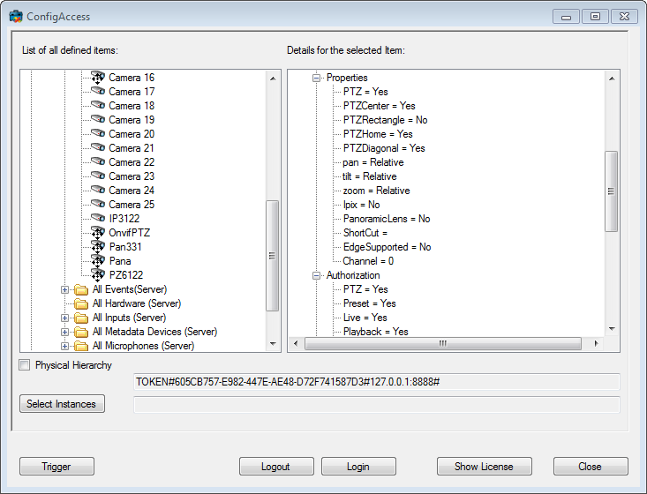Click the camera icon beside Camera 20

pyautogui.click(x=98, y=134)
